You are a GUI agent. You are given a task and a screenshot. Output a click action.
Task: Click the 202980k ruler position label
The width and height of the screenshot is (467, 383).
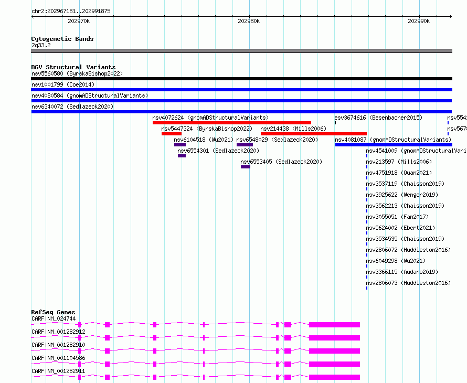click(249, 21)
